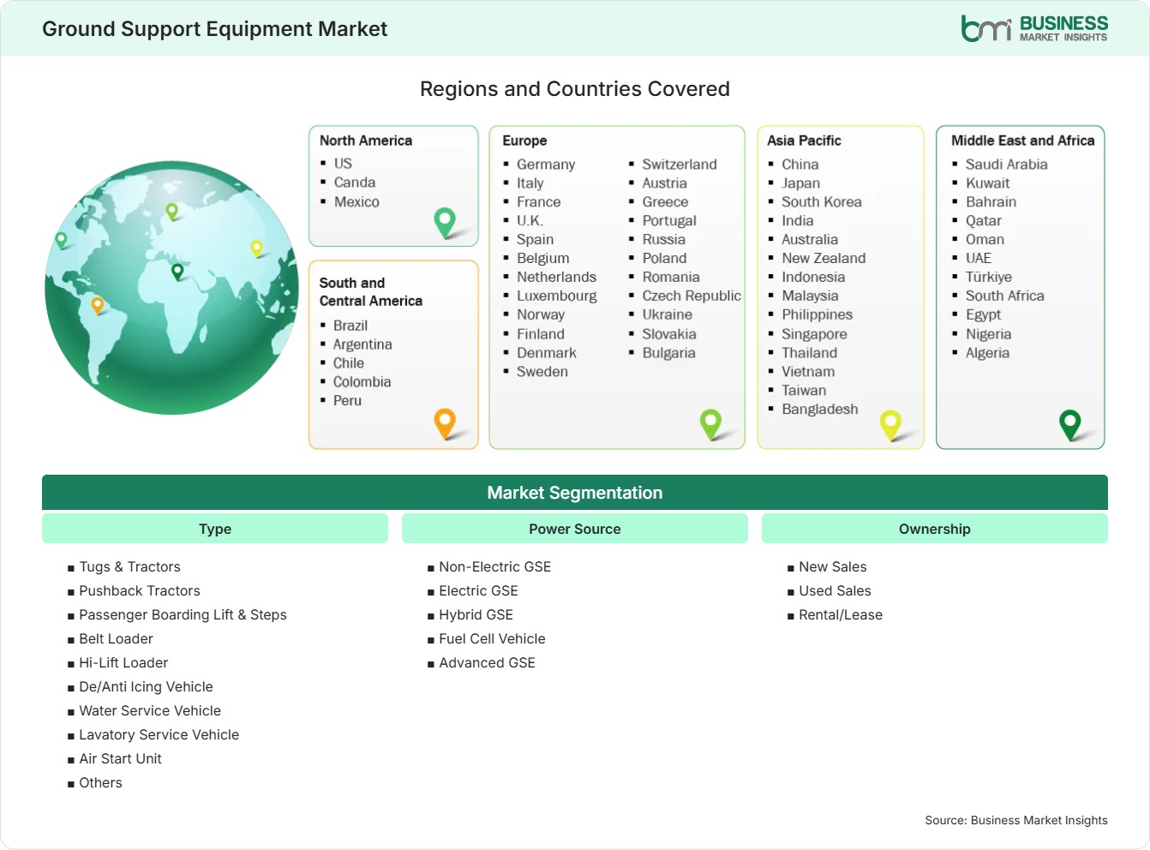Select the Type segmentation header
1150x850 pixels.
click(215, 529)
